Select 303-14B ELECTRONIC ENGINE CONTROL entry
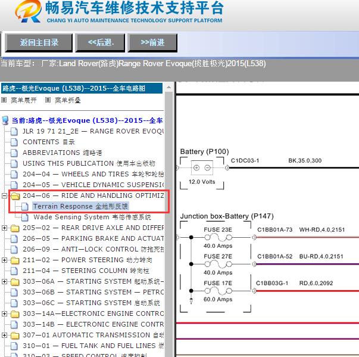Viewport: 359px width, 357px height. click(x=93, y=324)
